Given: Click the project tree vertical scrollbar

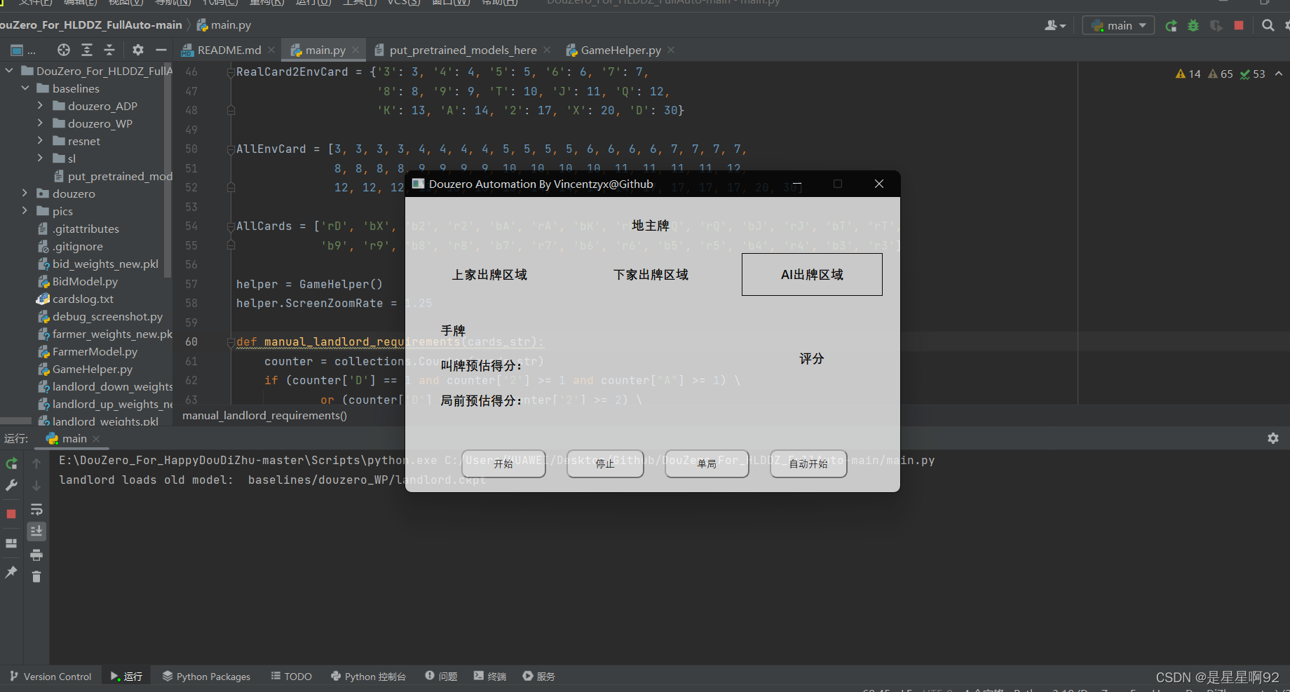Looking at the screenshot, I should click(x=168, y=172).
